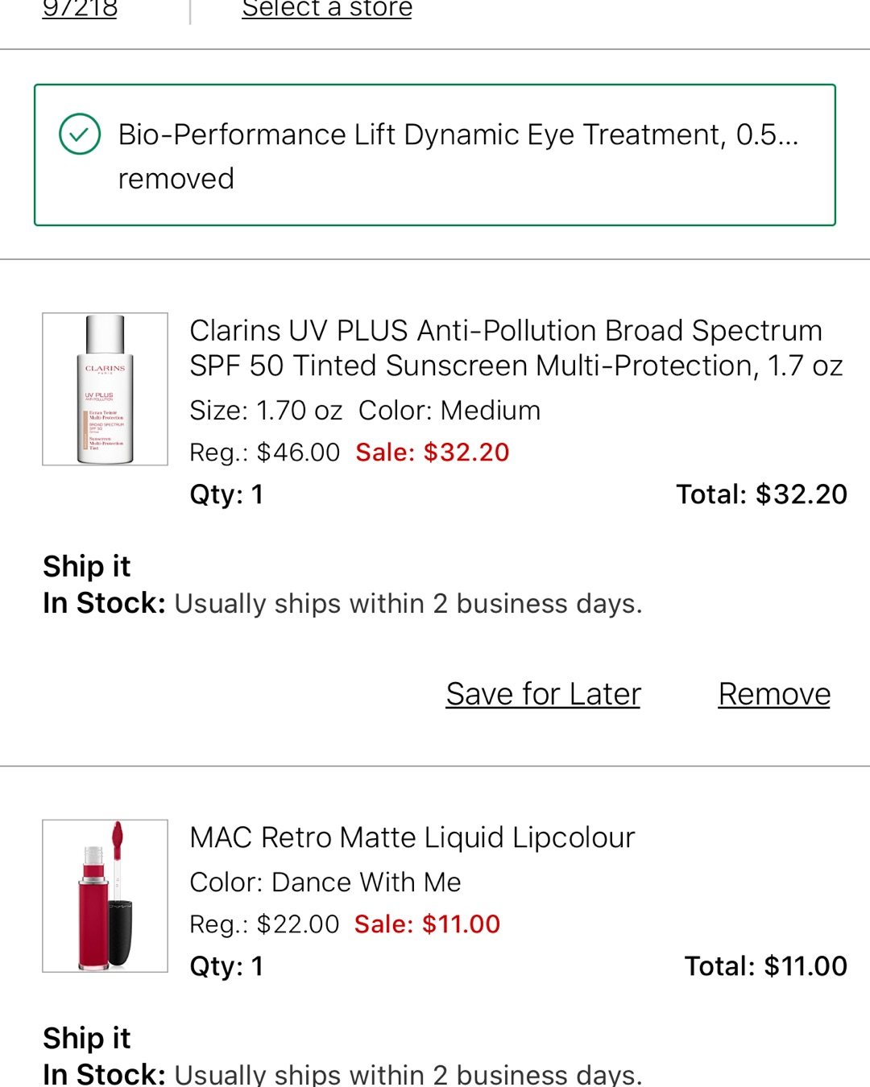The height and width of the screenshot is (1087, 870).
Task: Click the Bio-Performance removed notification message
Action: click(x=458, y=156)
